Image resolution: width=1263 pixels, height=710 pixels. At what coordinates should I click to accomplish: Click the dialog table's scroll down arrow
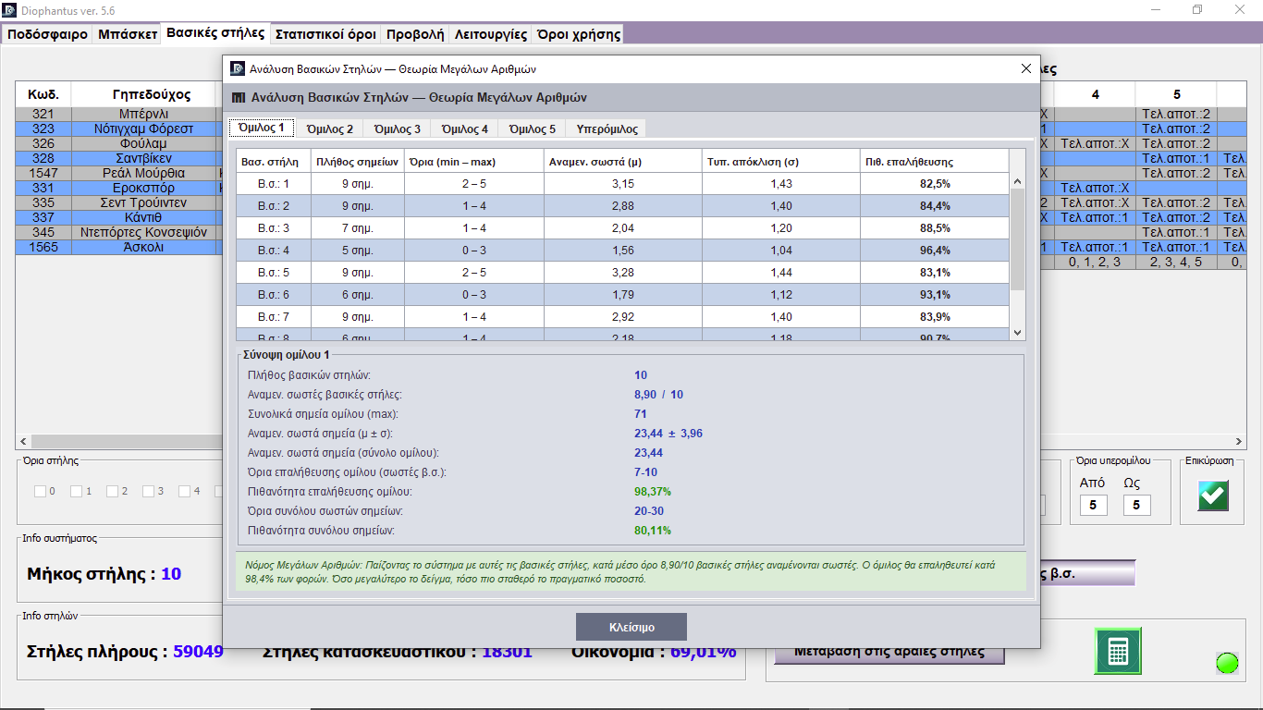click(x=1017, y=333)
